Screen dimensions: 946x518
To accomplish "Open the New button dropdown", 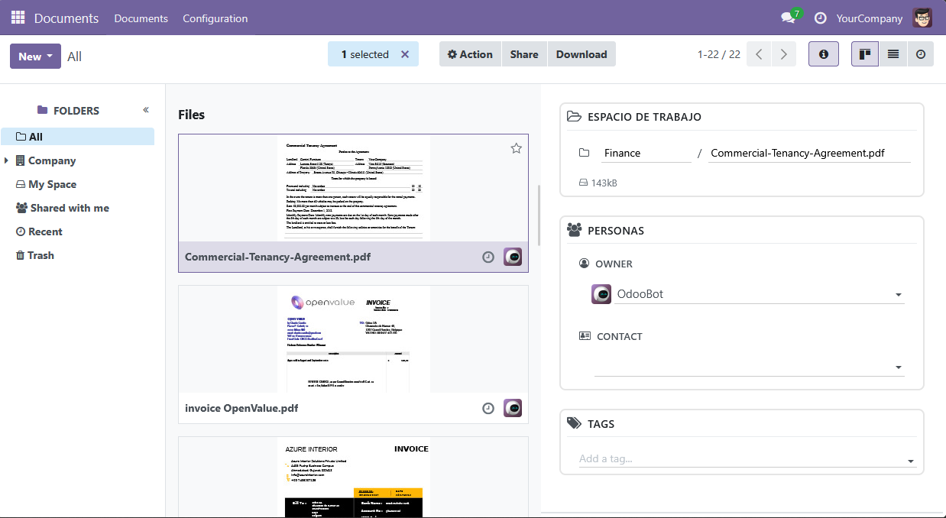I will pos(35,57).
